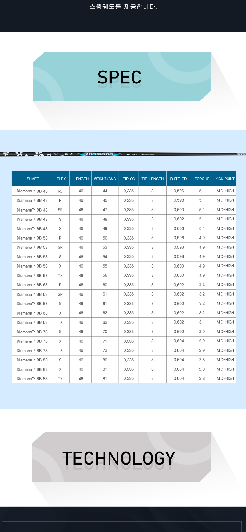Click the weight 80 cell

coord(105,360)
